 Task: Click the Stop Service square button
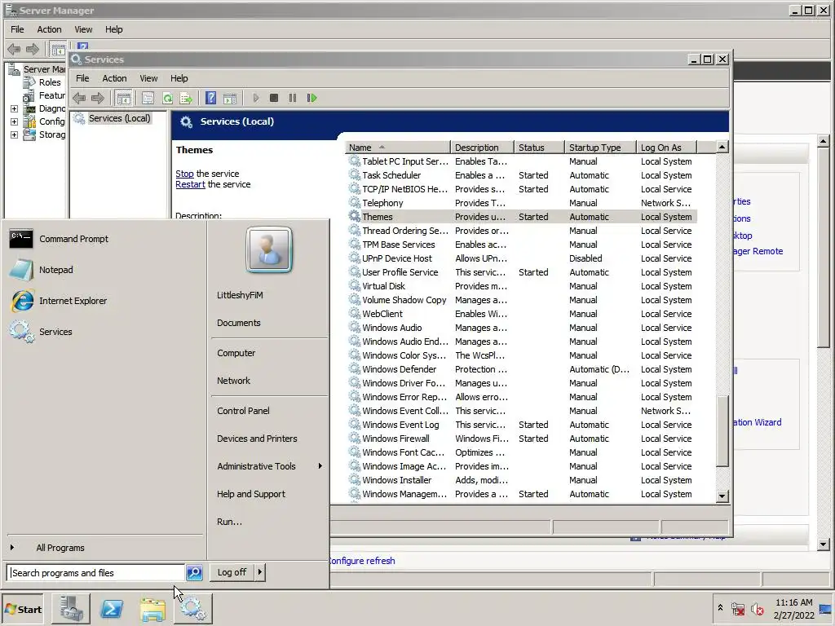click(x=274, y=98)
